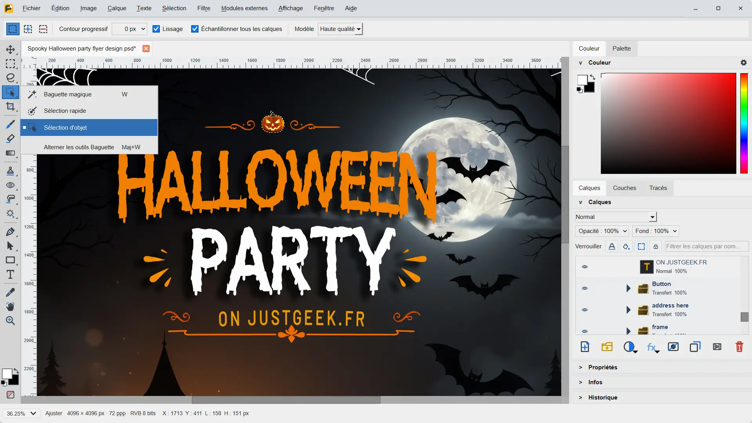Switch to the Couches tab
The image size is (752, 423).
pos(624,188)
